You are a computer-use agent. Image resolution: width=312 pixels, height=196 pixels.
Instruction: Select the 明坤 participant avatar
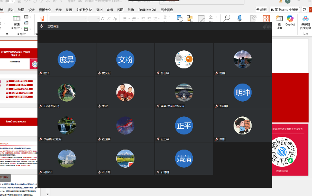(x=242, y=92)
